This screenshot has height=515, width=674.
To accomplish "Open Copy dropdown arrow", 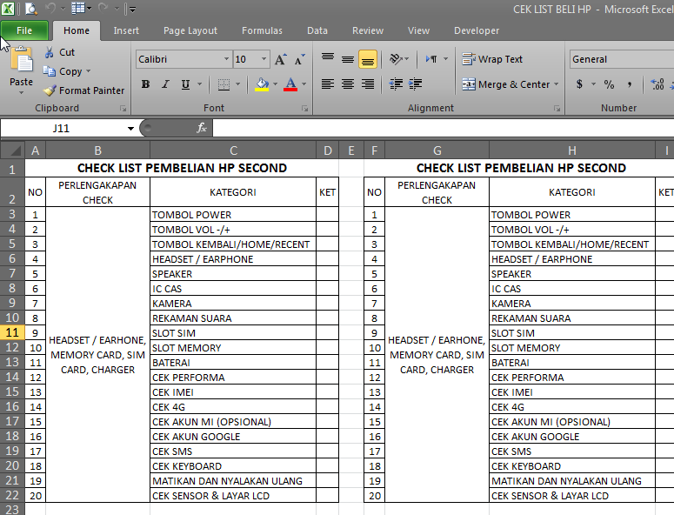I will (88, 71).
